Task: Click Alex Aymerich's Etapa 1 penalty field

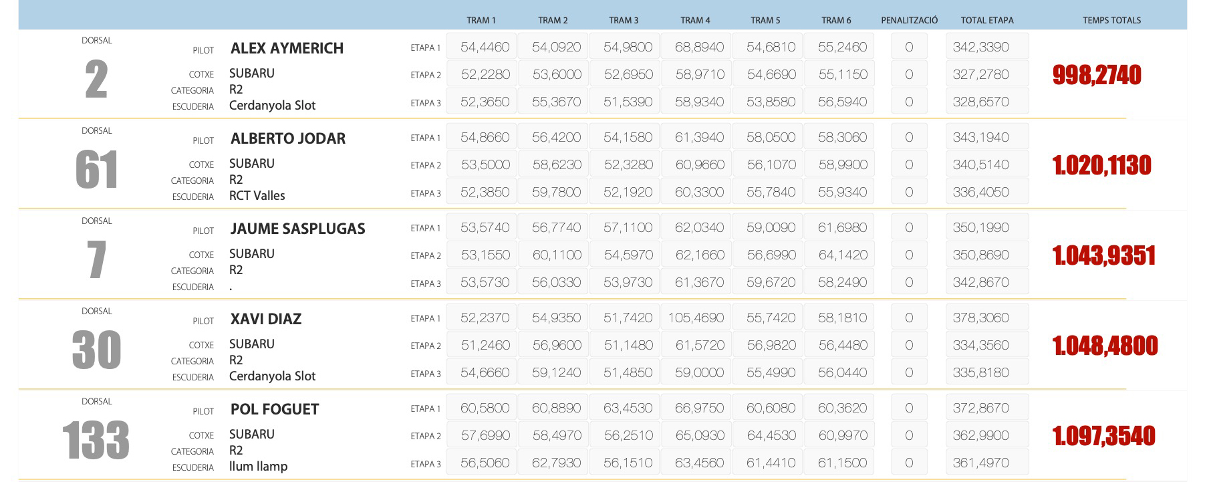Action: coord(908,47)
